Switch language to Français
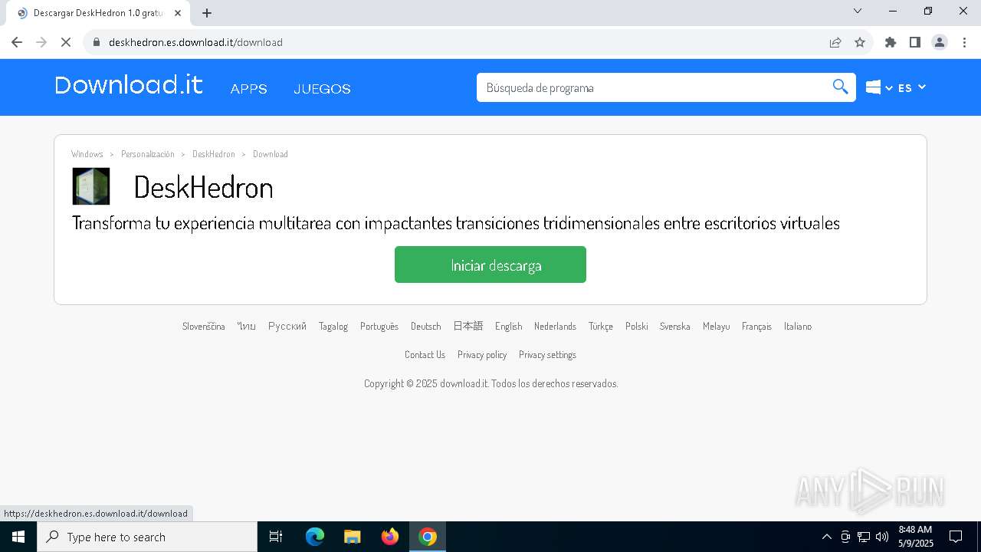 (757, 326)
